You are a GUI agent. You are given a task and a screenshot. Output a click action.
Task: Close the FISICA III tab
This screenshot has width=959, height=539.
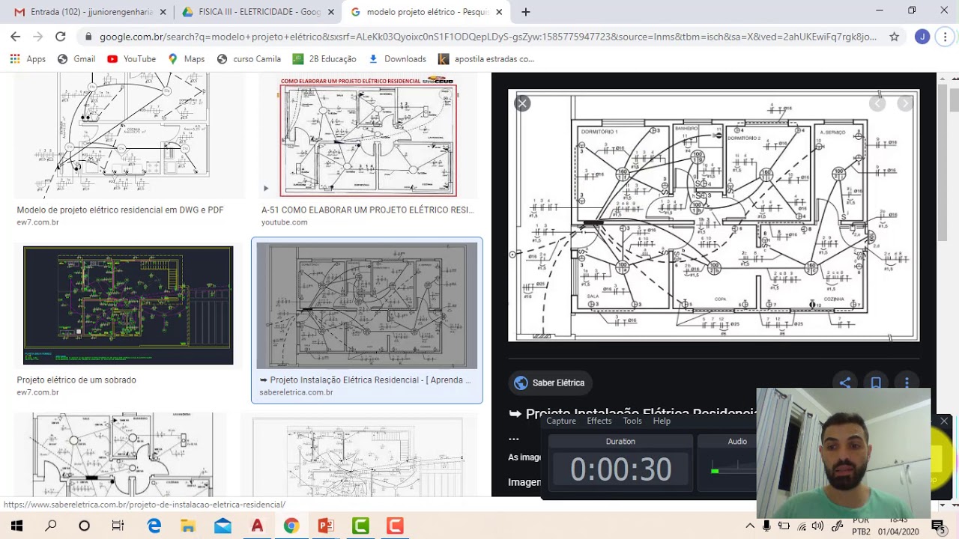[330, 12]
